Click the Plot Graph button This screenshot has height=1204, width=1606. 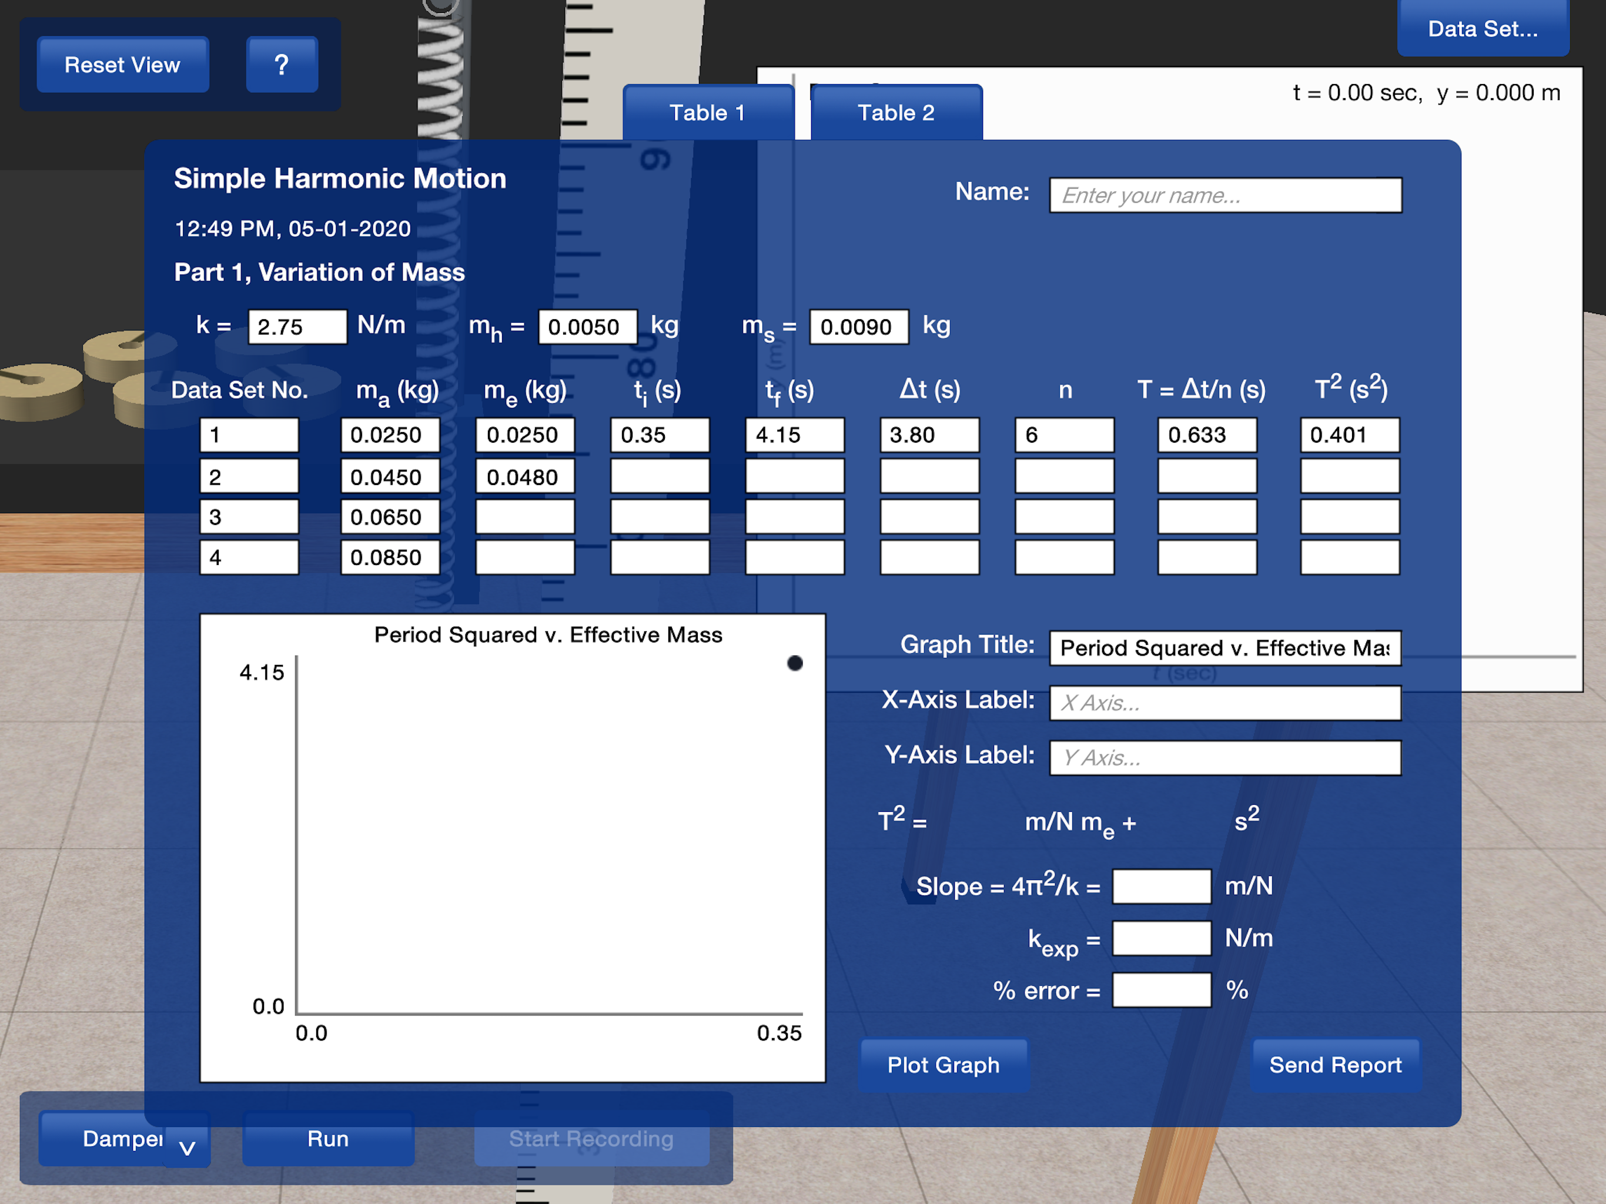[943, 1065]
